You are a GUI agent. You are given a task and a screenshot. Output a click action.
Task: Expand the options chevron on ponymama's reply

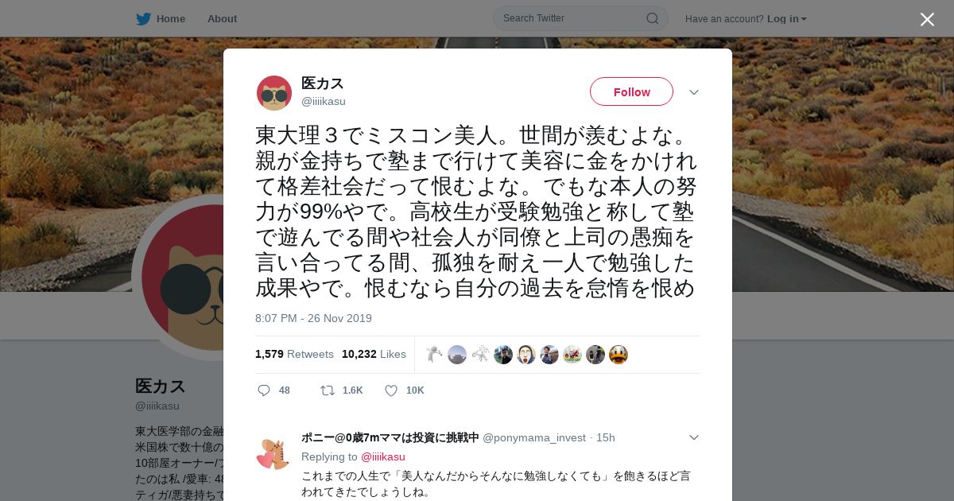point(693,437)
